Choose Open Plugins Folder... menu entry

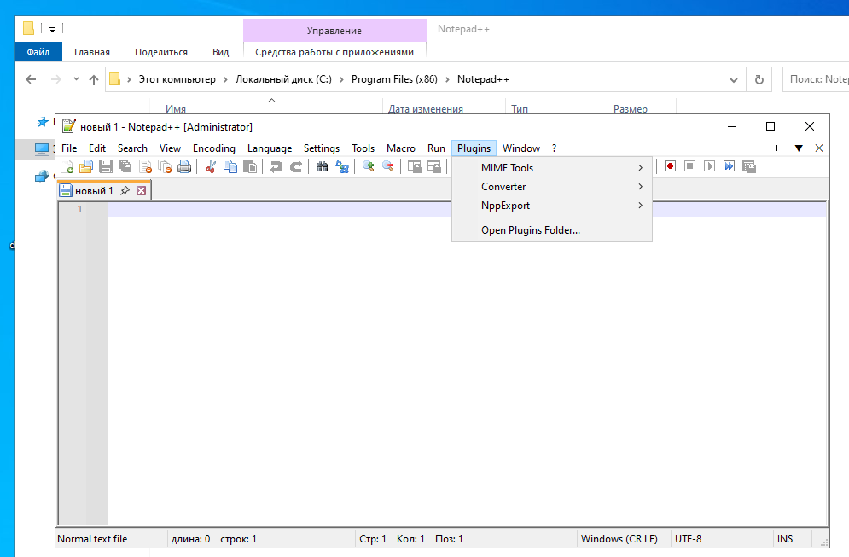point(552,230)
